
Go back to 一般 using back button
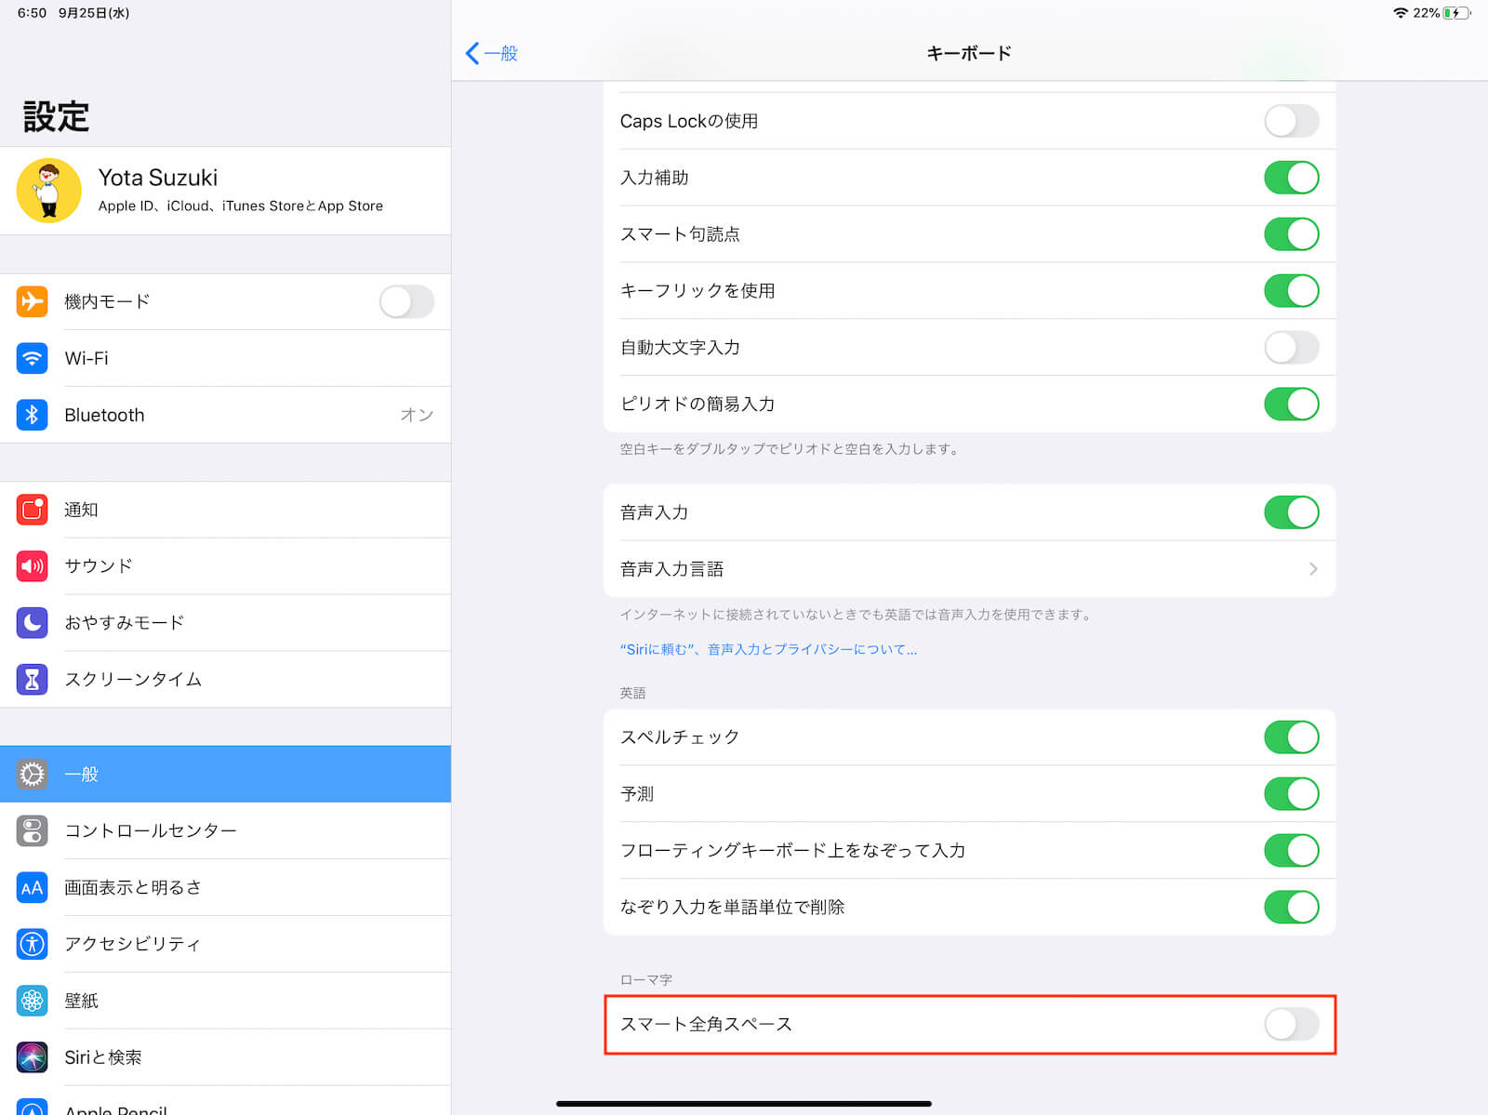491,53
